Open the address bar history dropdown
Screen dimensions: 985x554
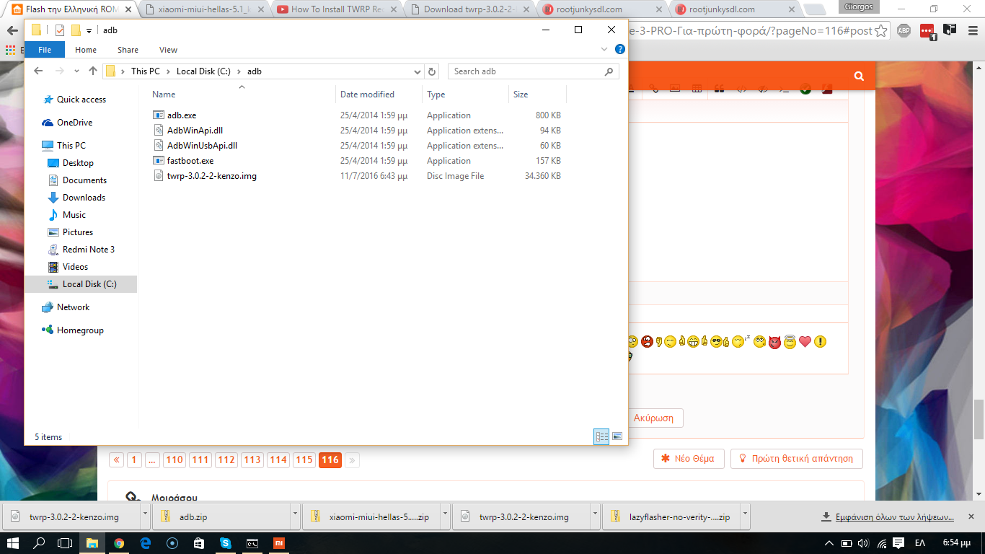coord(418,71)
